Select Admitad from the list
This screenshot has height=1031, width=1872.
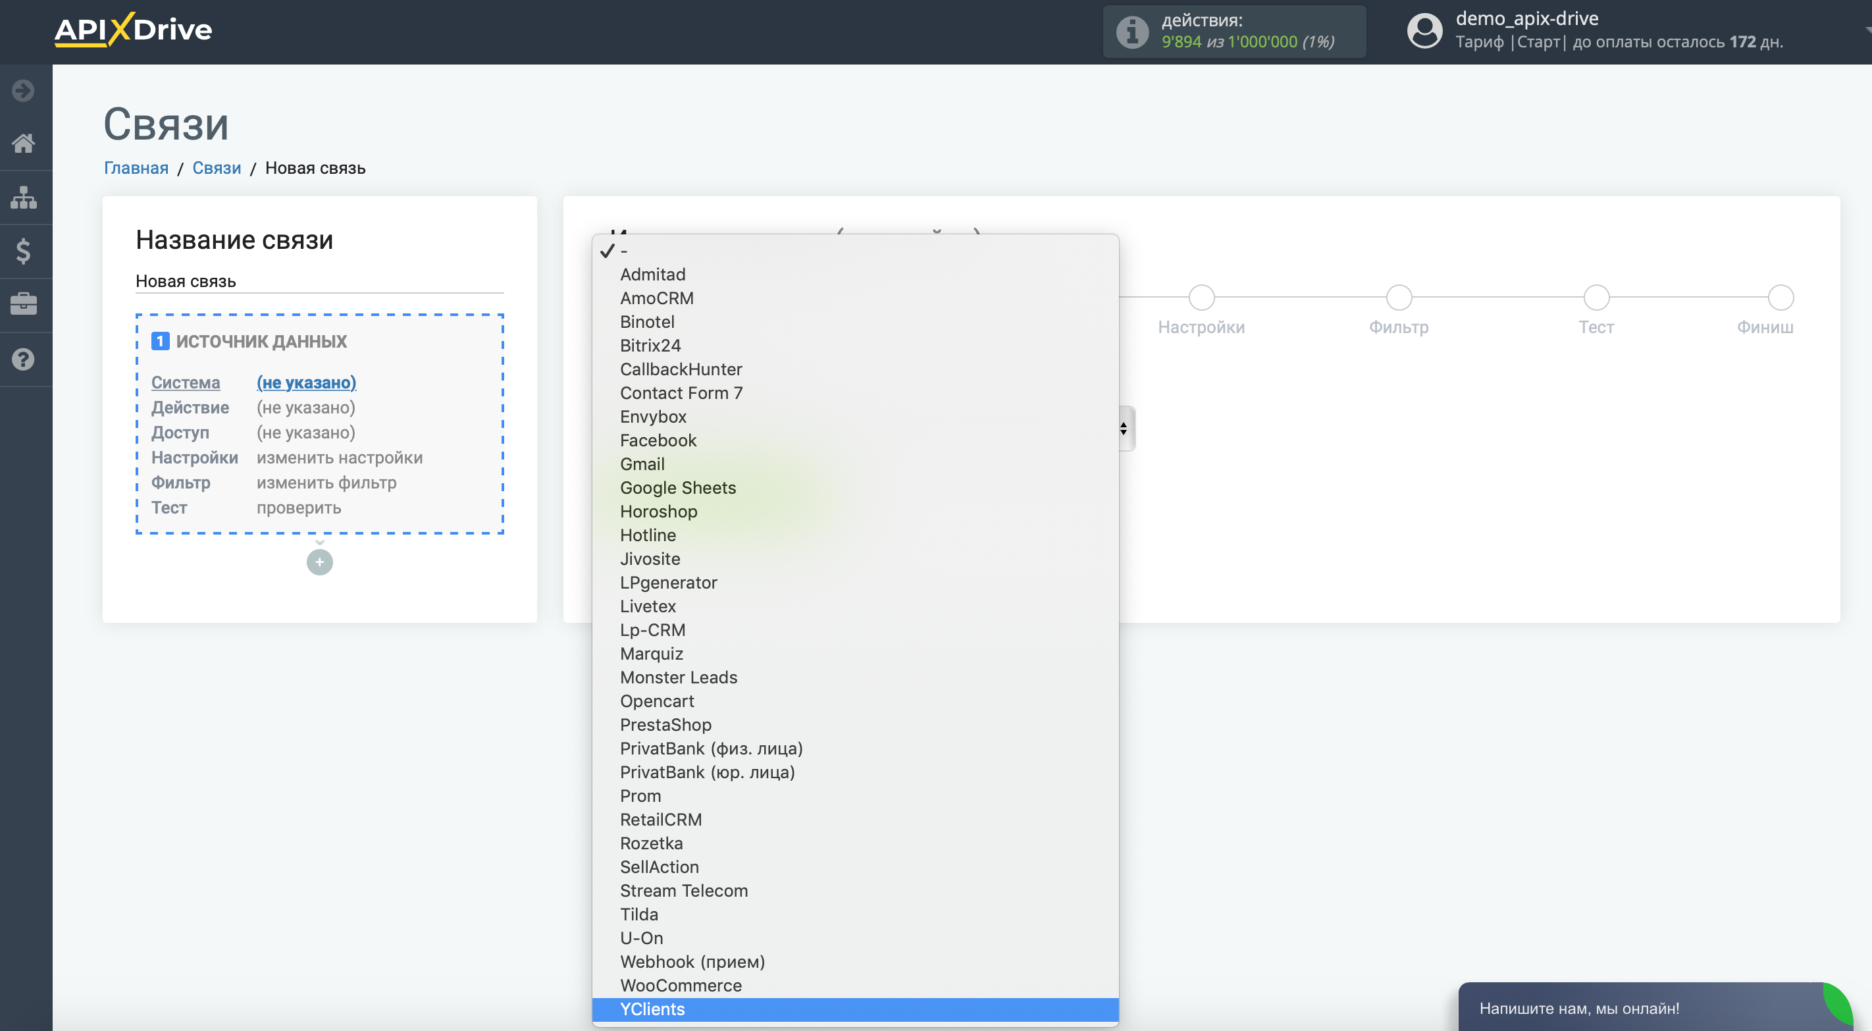pos(855,275)
